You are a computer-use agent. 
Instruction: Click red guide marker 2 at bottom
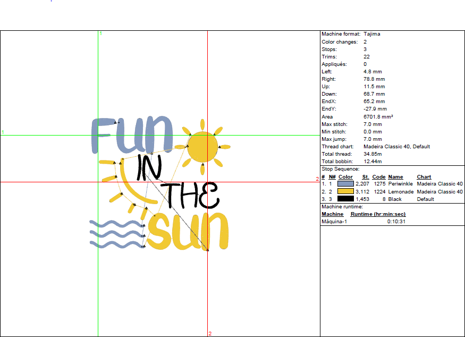210,333
